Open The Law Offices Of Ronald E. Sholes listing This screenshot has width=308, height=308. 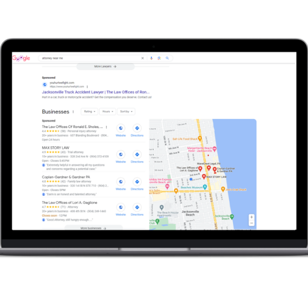72,127
